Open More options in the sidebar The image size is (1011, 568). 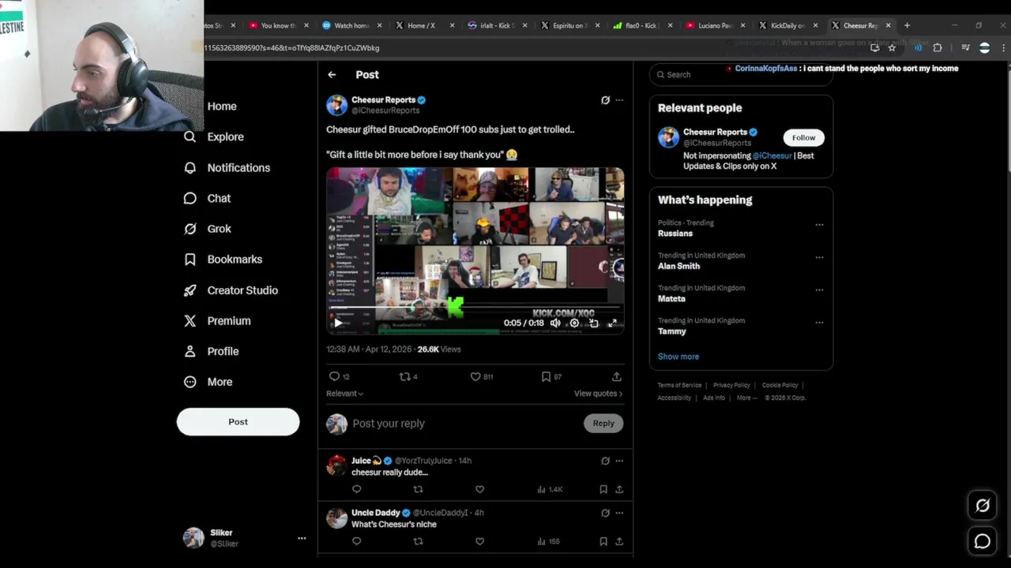point(209,382)
